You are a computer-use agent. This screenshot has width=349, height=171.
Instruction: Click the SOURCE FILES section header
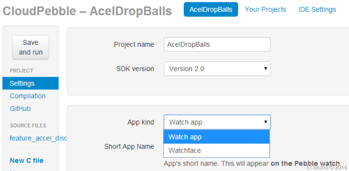[x=28, y=126]
